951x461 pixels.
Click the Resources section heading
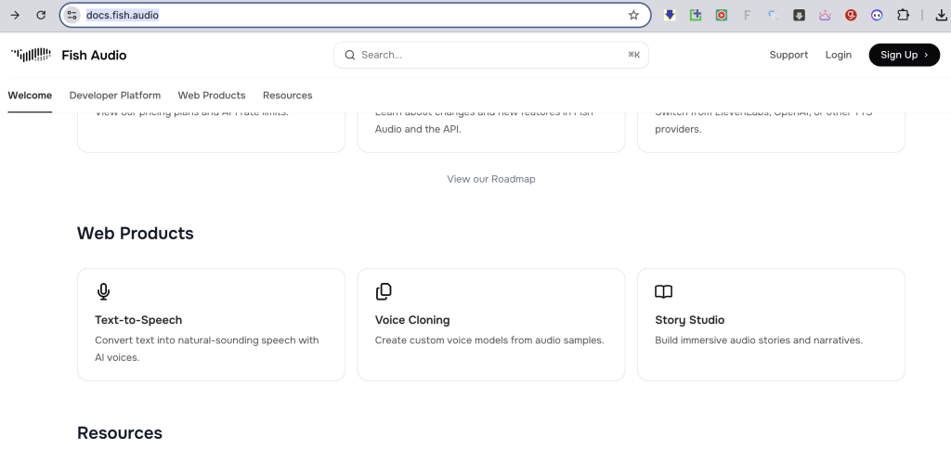(120, 433)
